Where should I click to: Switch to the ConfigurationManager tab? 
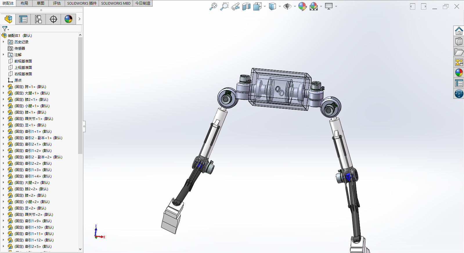[38, 19]
